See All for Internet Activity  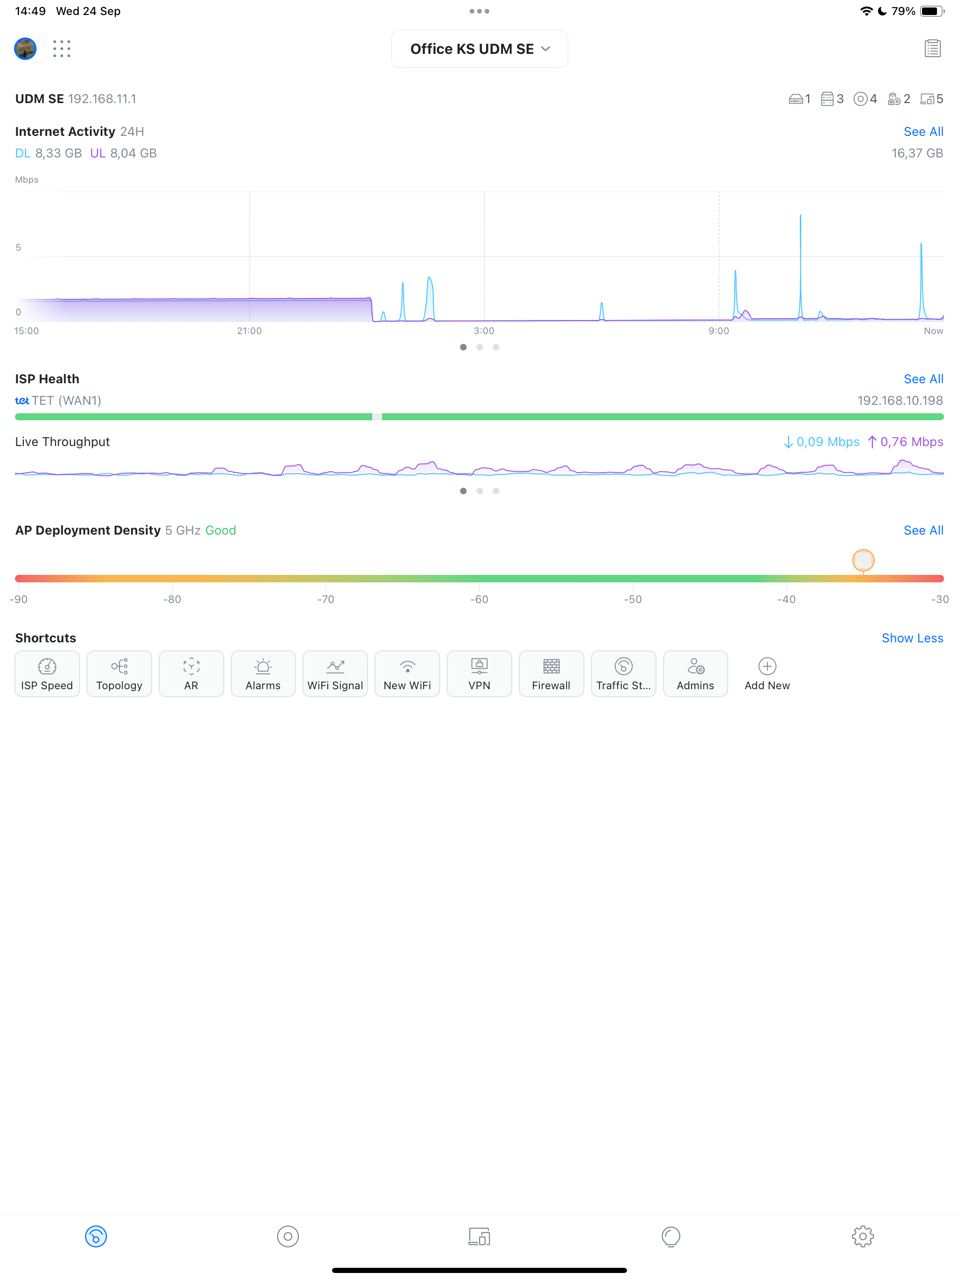(922, 131)
